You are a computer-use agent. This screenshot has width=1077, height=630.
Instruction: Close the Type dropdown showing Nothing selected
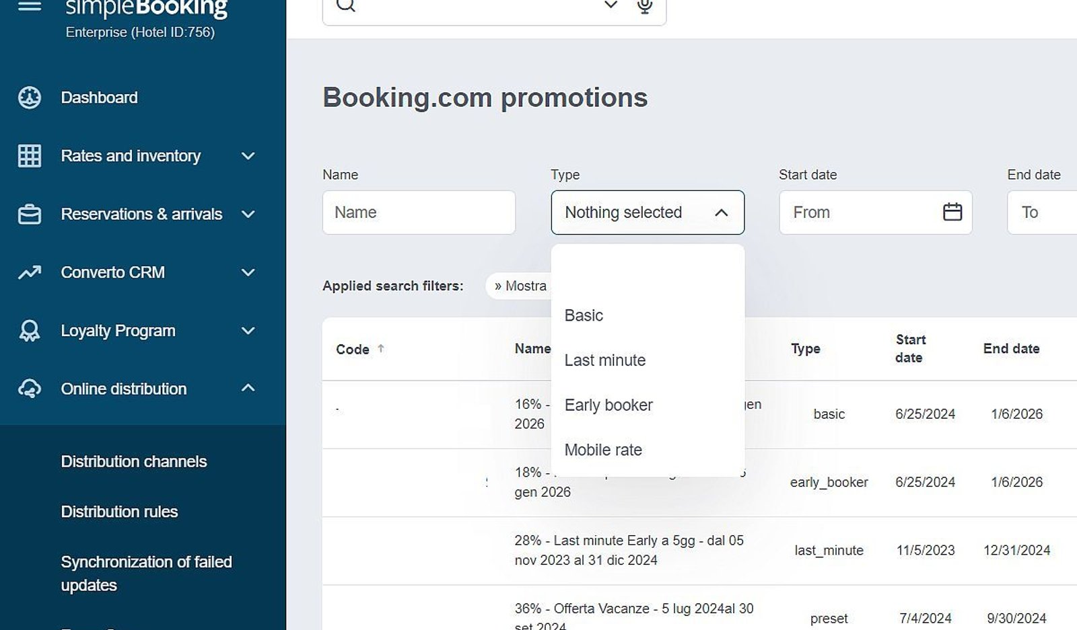pyautogui.click(x=648, y=212)
